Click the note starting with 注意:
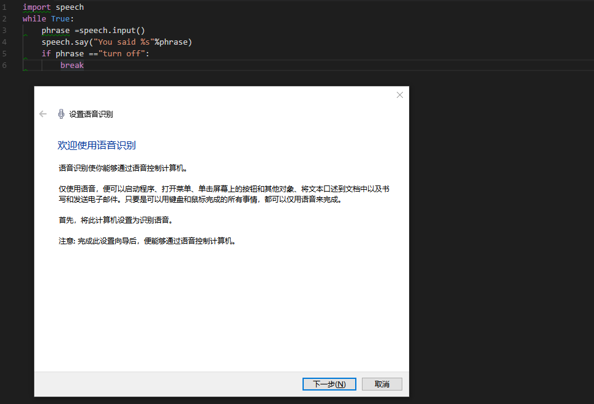This screenshot has height=404, width=594. 148,241
